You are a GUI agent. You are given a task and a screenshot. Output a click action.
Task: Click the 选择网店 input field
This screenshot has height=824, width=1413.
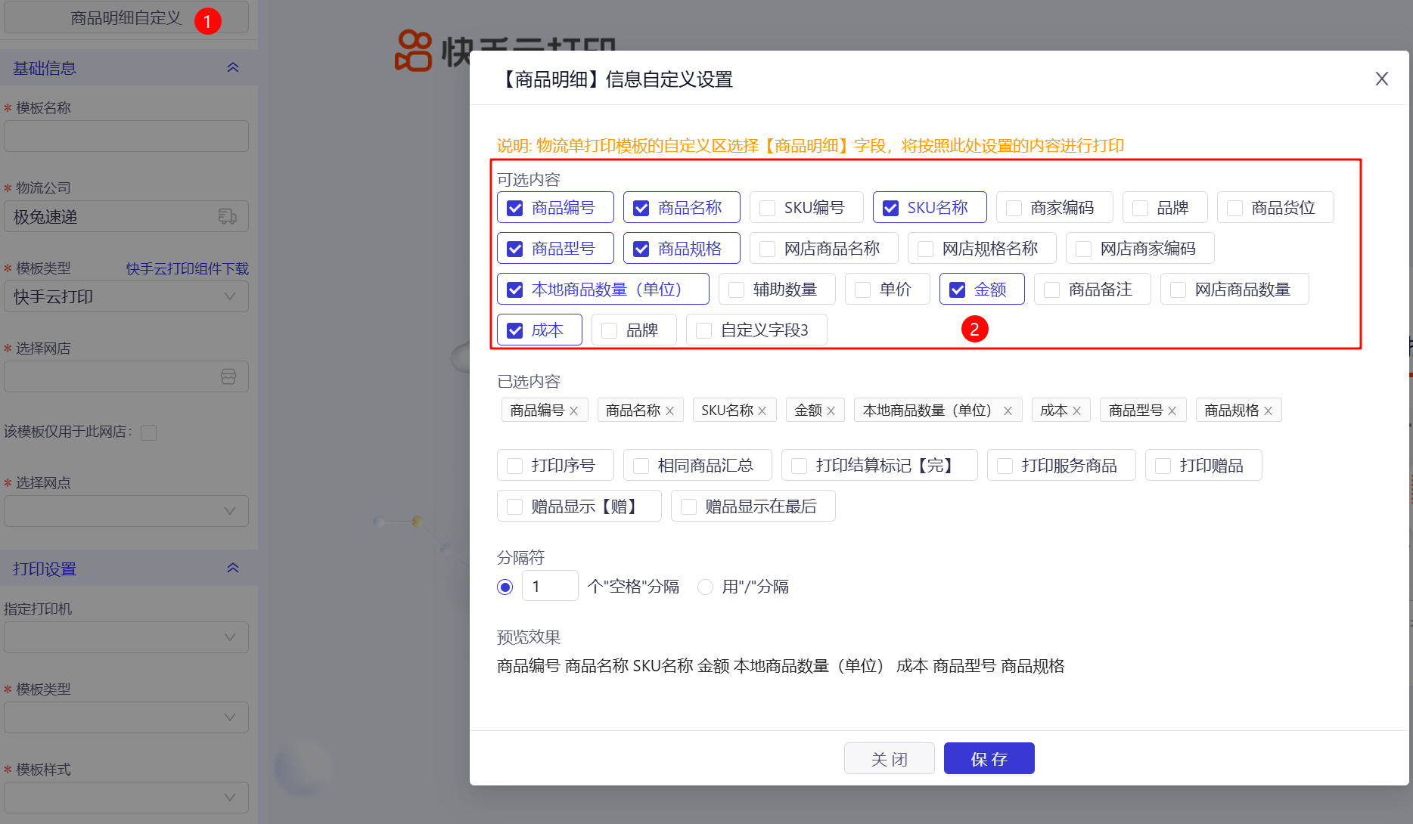tap(126, 376)
